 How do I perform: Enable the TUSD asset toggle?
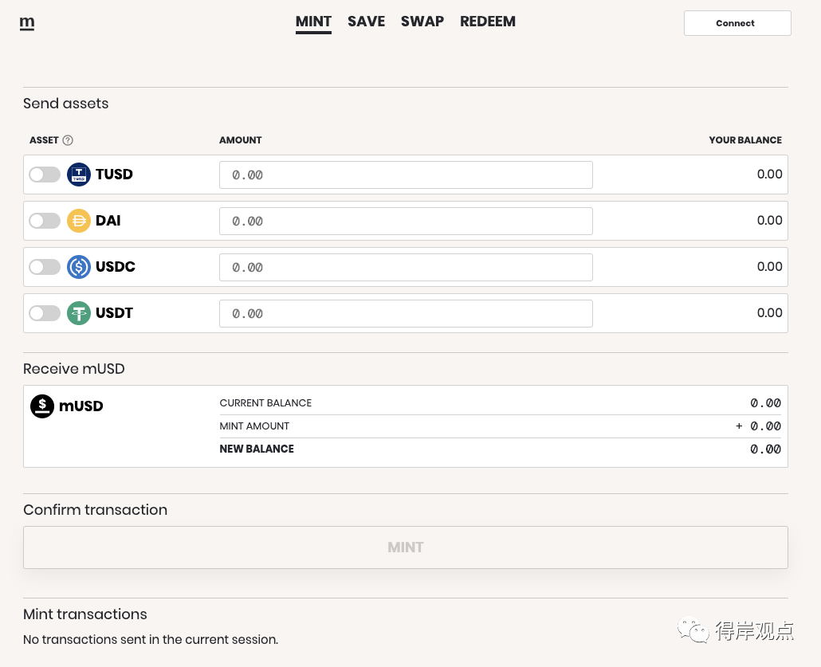pyautogui.click(x=45, y=175)
